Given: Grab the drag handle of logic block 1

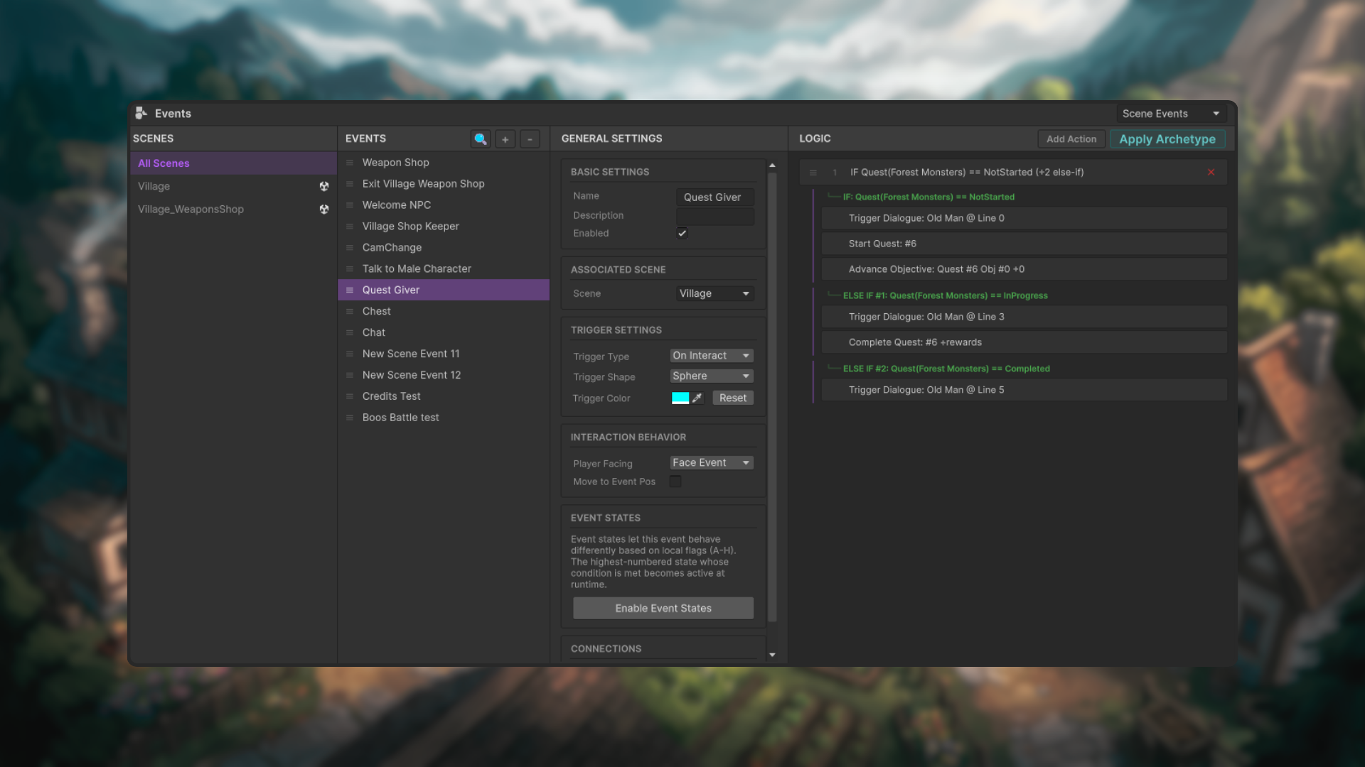Looking at the screenshot, I should point(813,173).
